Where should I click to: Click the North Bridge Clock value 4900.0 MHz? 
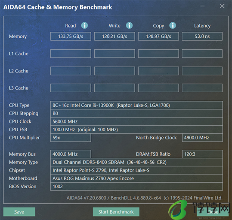202,138
